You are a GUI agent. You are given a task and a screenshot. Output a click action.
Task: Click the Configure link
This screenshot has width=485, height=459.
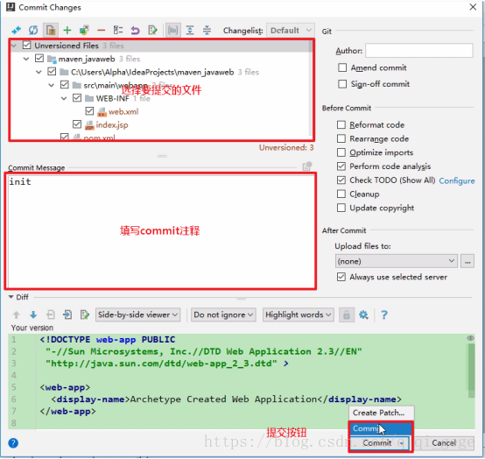[x=457, y=180]
